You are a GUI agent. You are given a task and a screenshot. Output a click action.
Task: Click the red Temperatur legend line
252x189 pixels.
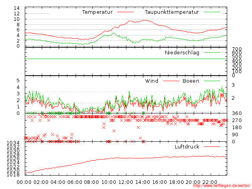[x=125, y=12]
